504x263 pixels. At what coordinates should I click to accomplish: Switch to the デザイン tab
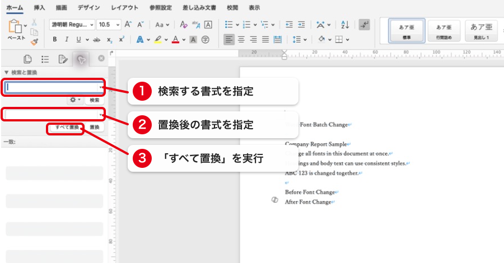(x=88, y=7)
